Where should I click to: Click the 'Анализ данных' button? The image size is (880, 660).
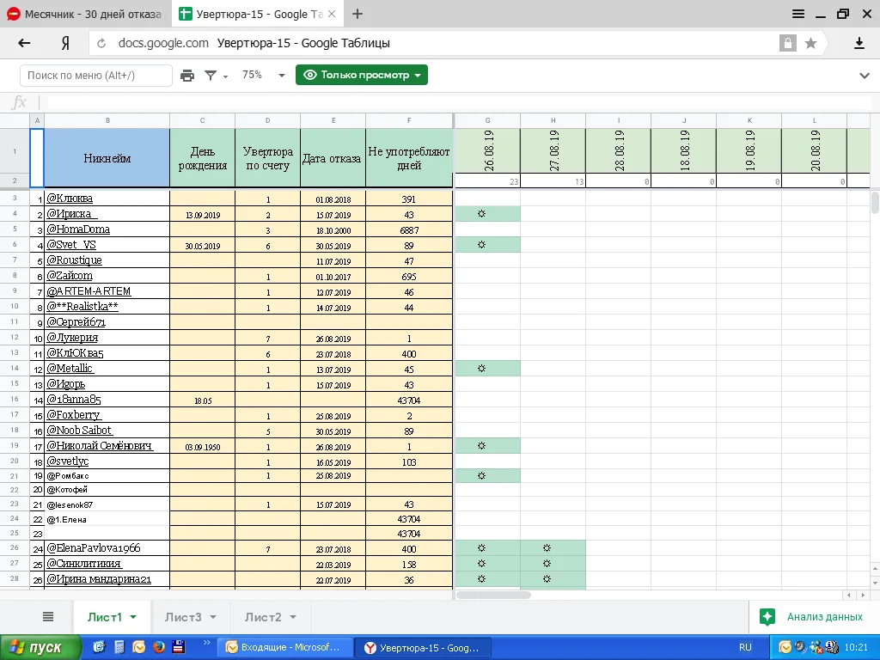click(x=813, y=617)
